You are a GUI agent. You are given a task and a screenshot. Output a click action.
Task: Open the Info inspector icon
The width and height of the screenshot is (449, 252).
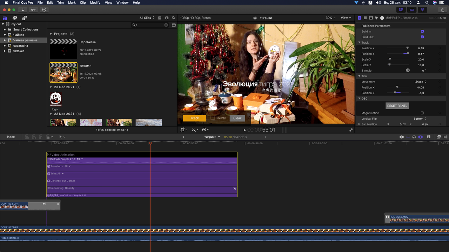coord(382,18)
